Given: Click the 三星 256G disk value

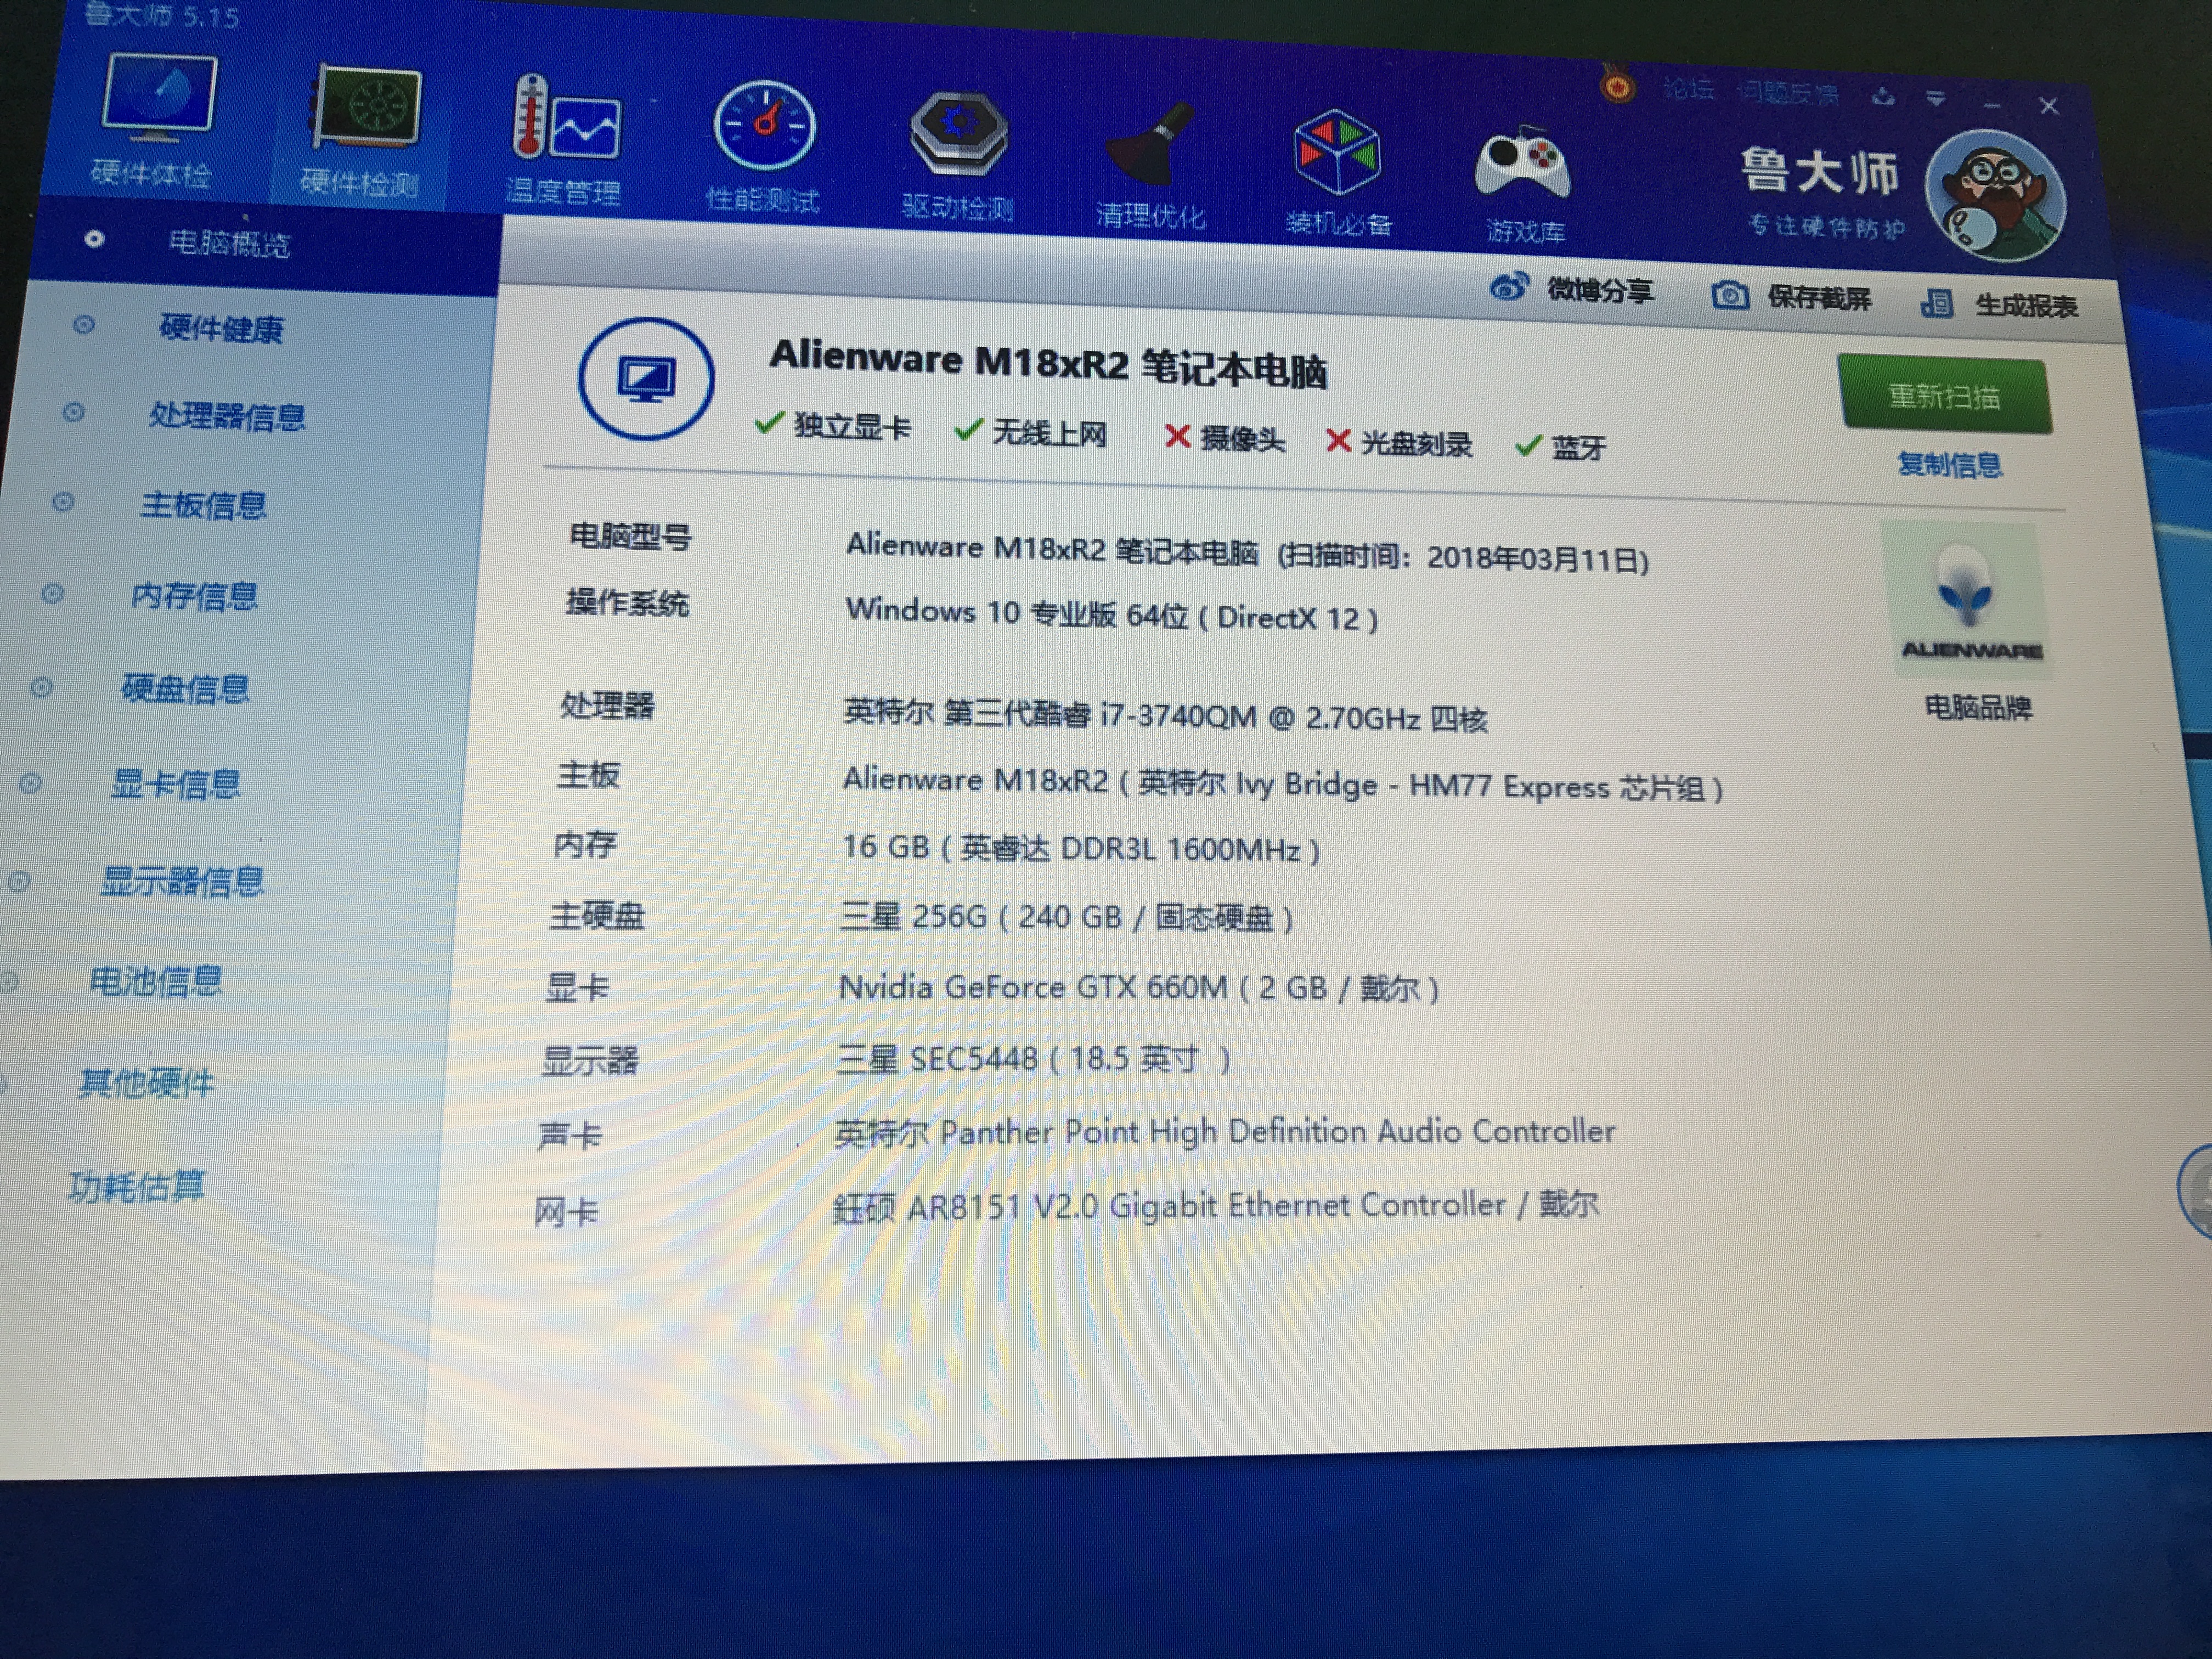Looking at the screenshot, I should tap(1067, 917).
